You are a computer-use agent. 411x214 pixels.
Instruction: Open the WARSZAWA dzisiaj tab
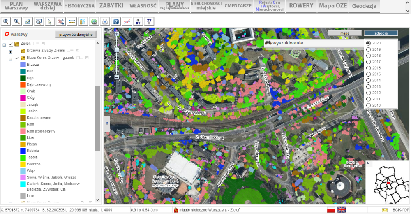(48, 6)
